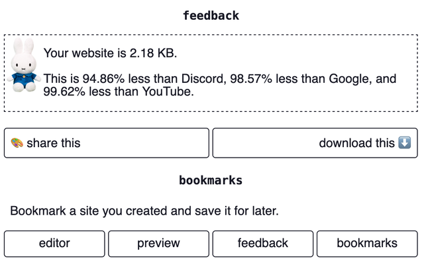This screenshot has height=261, width=424.
Task: Select the feedback tab at bottom
Action: pyautogui.click(x=263, y=243)
